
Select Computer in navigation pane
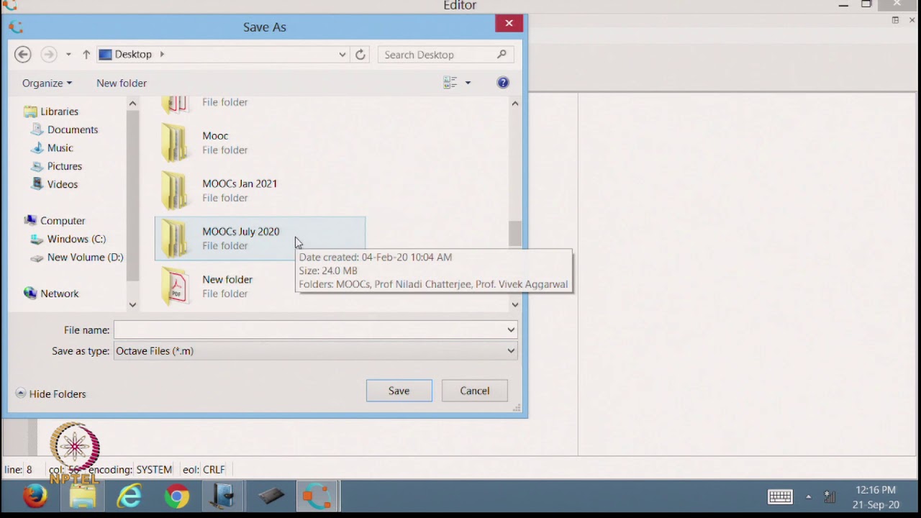[63, 221]
